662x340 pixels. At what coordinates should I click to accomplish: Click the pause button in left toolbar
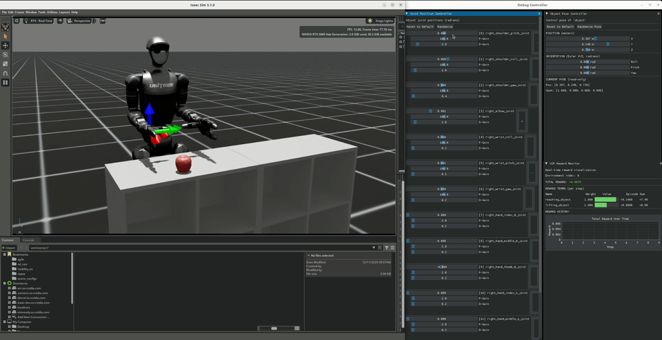(x=6, y=82)
